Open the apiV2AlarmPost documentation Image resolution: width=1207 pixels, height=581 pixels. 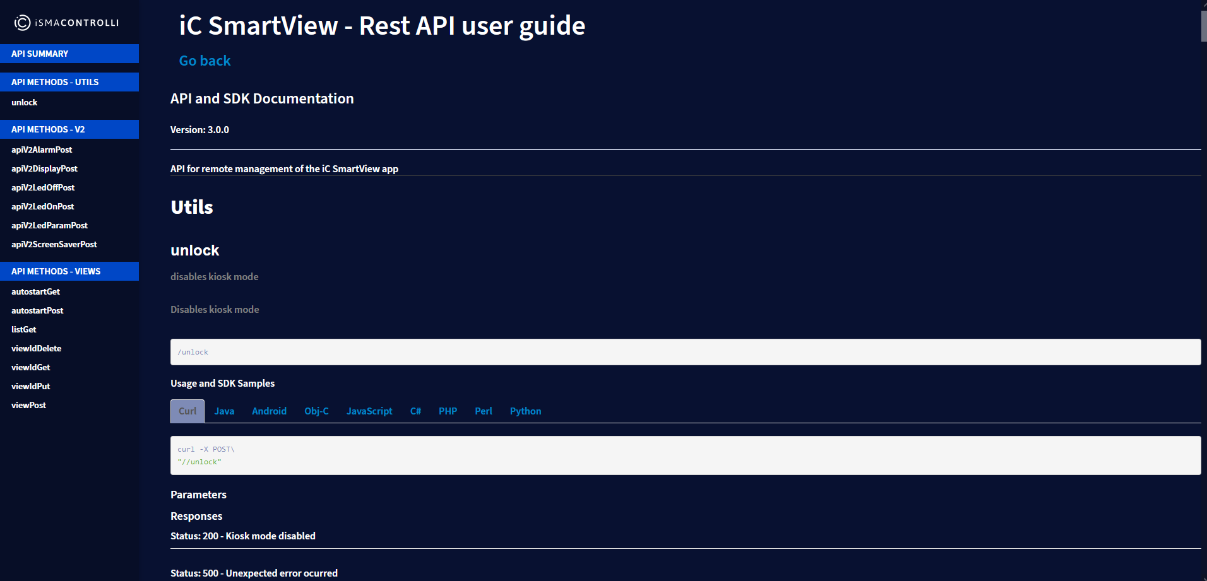tap(42, 150)
